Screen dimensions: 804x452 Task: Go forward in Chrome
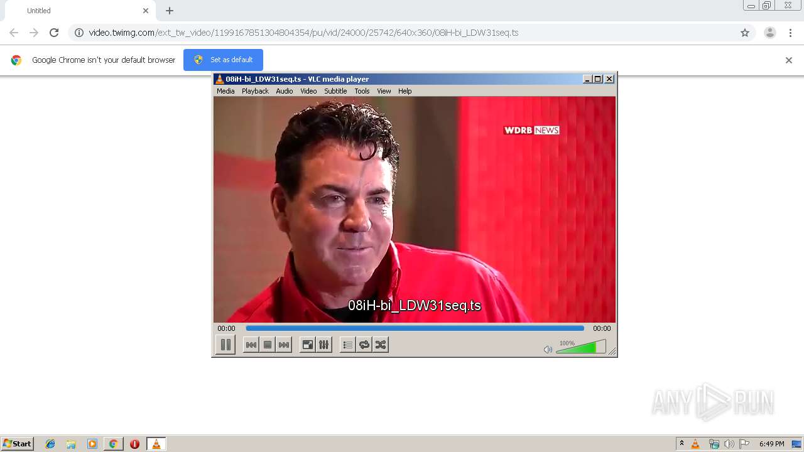click(x=34, y=33)
